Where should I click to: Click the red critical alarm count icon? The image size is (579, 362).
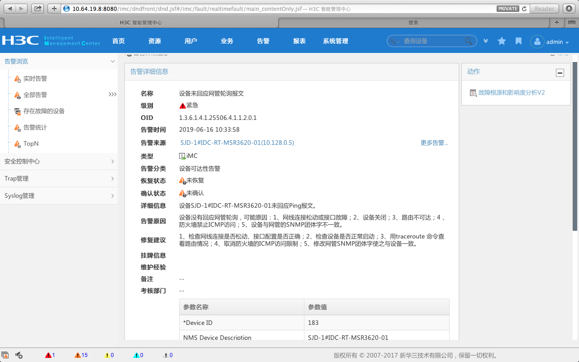pos(48,355)
